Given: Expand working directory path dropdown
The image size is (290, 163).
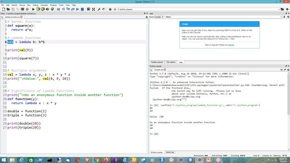Looking at the screenshot, I should (279, 9).
